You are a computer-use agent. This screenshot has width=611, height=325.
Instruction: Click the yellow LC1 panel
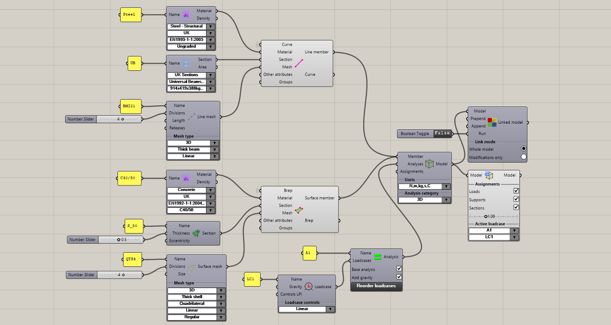tap(252, 279)
